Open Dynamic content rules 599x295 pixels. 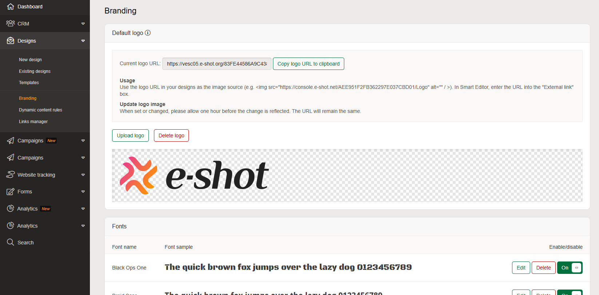click(40, 110)
